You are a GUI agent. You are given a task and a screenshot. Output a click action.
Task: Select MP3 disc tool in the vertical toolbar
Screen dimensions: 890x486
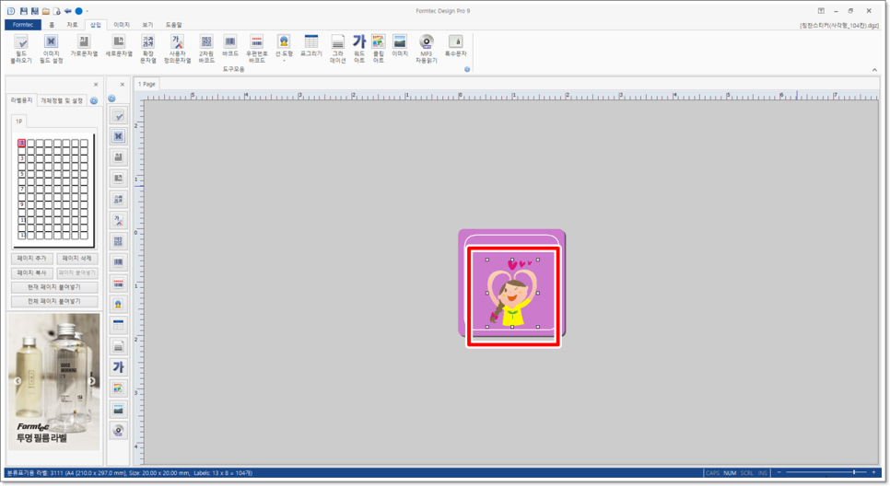click(118, 431)
